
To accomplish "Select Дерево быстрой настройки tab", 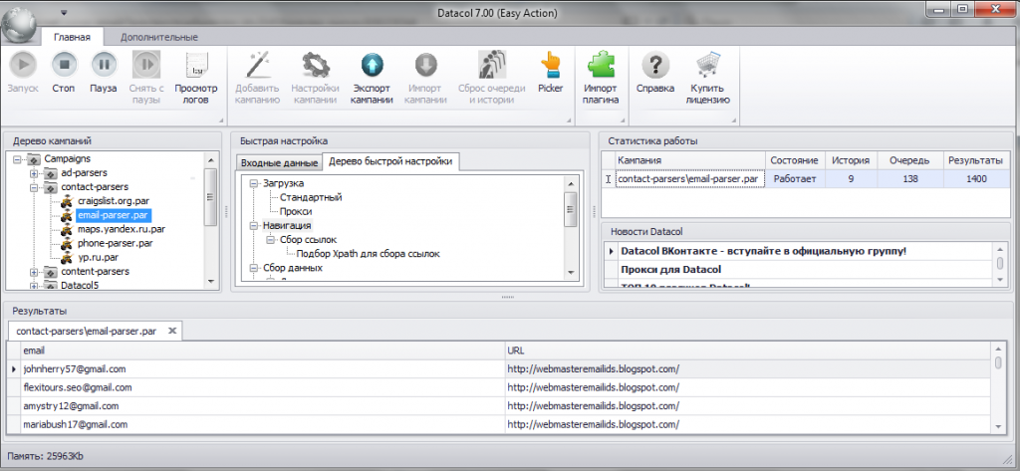I will click(390, 161).
